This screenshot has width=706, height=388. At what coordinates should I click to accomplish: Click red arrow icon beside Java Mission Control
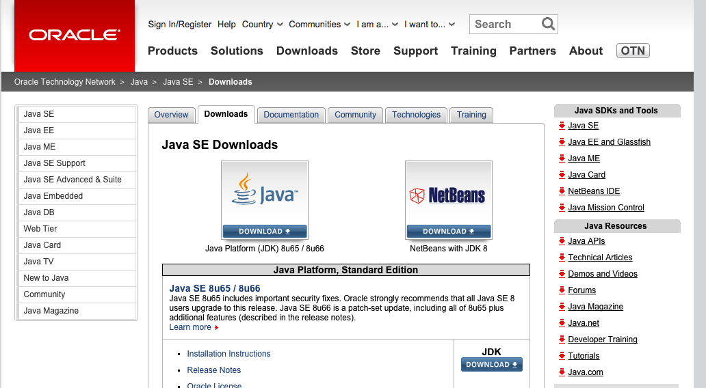tap(562, 208)
